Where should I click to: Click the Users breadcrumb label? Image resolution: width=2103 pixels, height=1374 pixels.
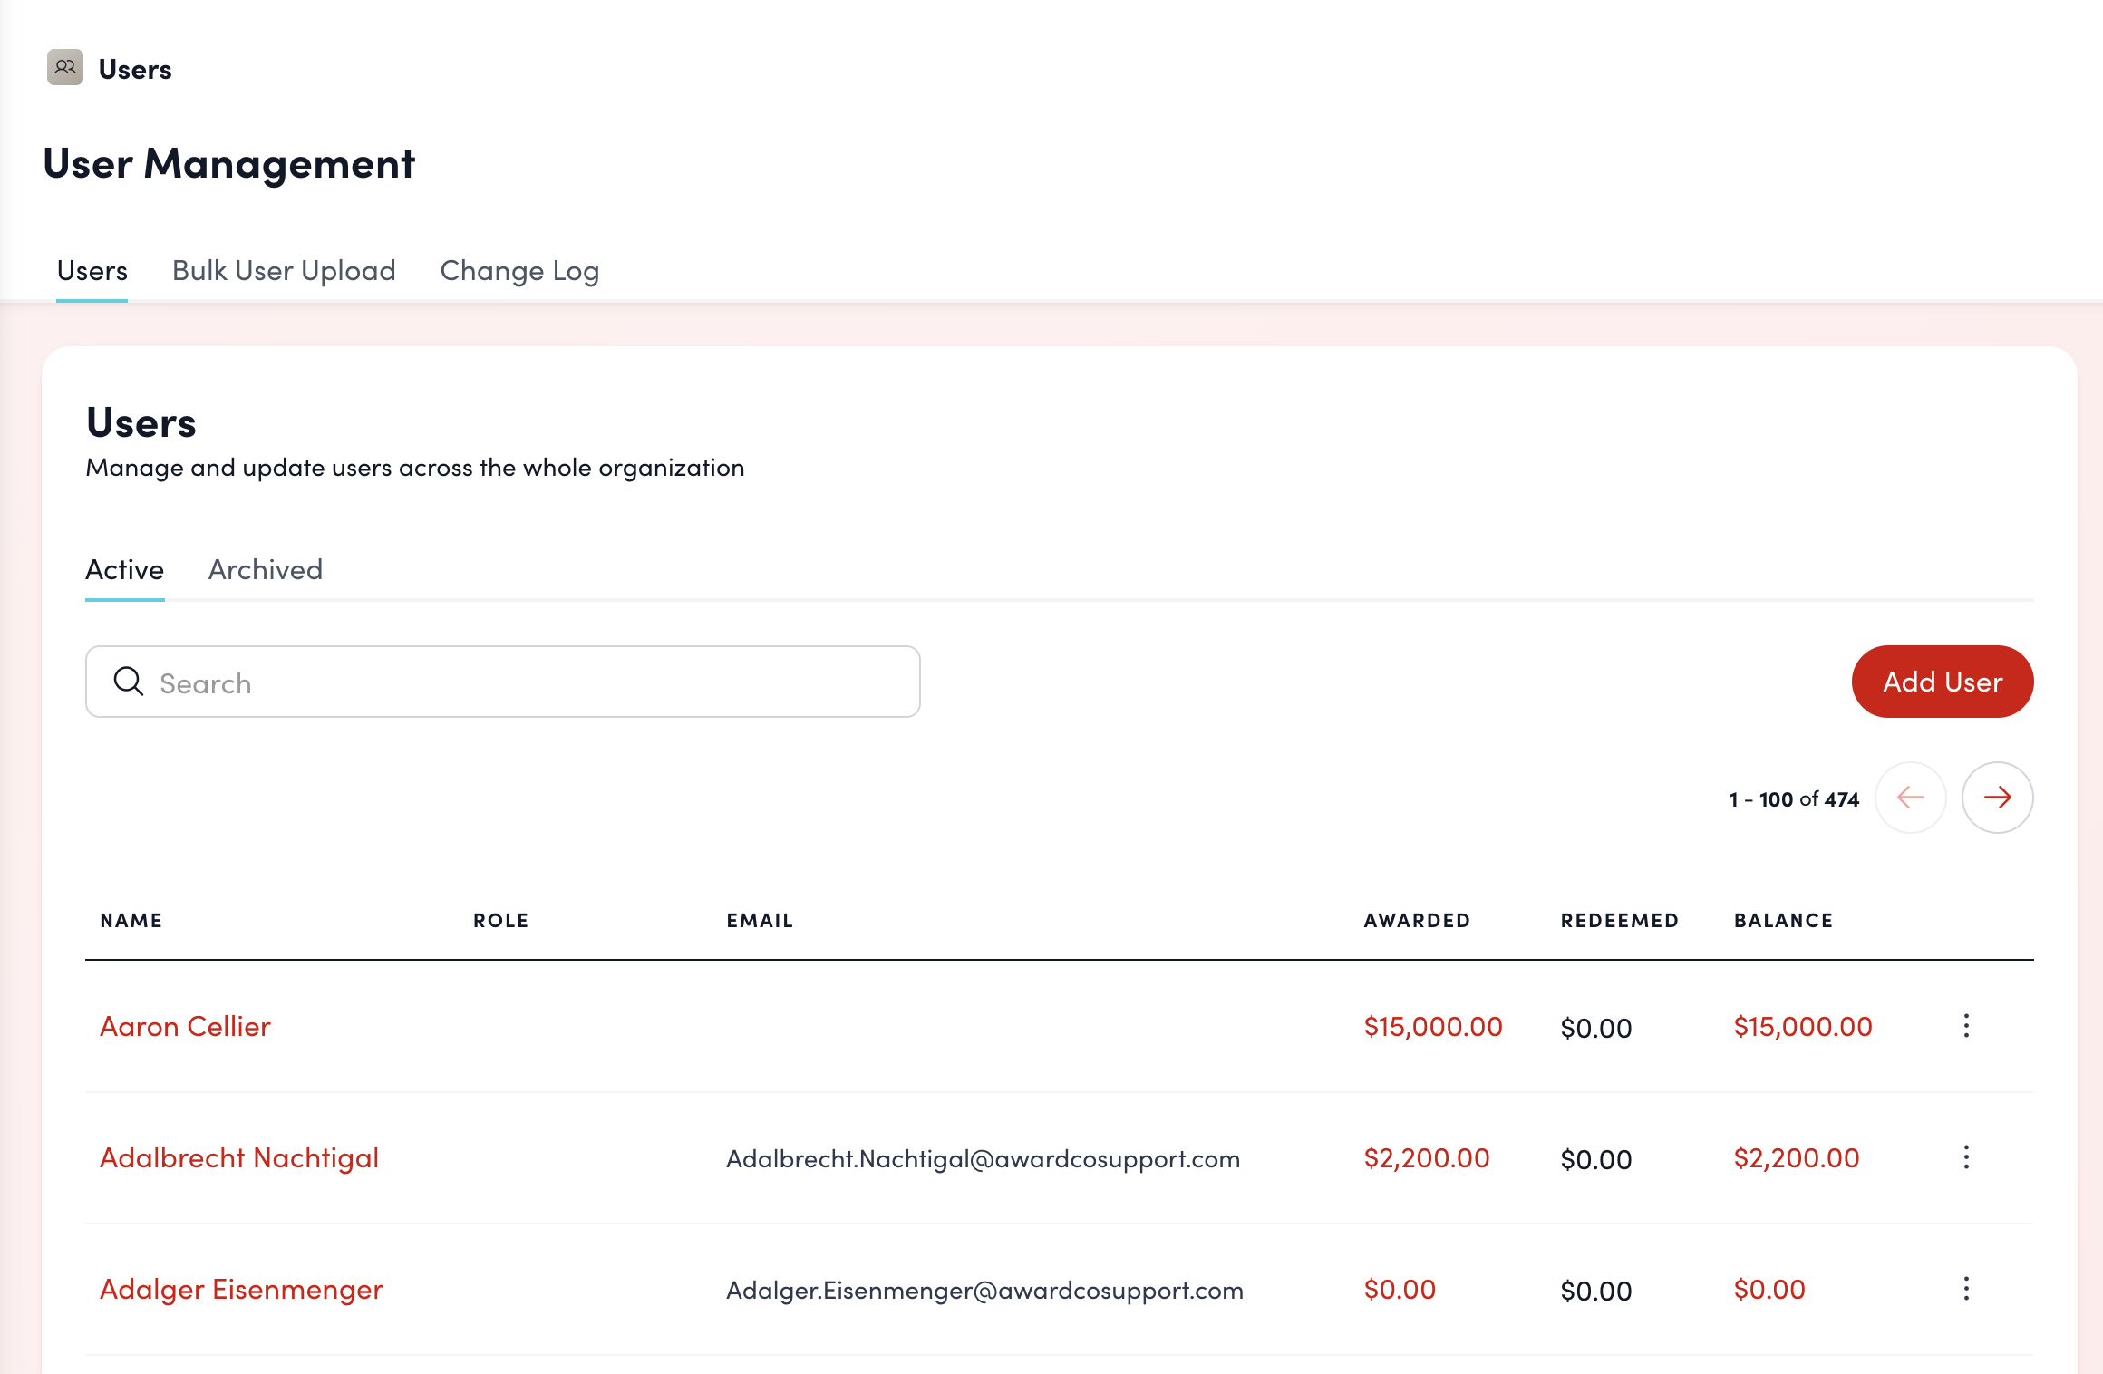click(x=135, y=70)
